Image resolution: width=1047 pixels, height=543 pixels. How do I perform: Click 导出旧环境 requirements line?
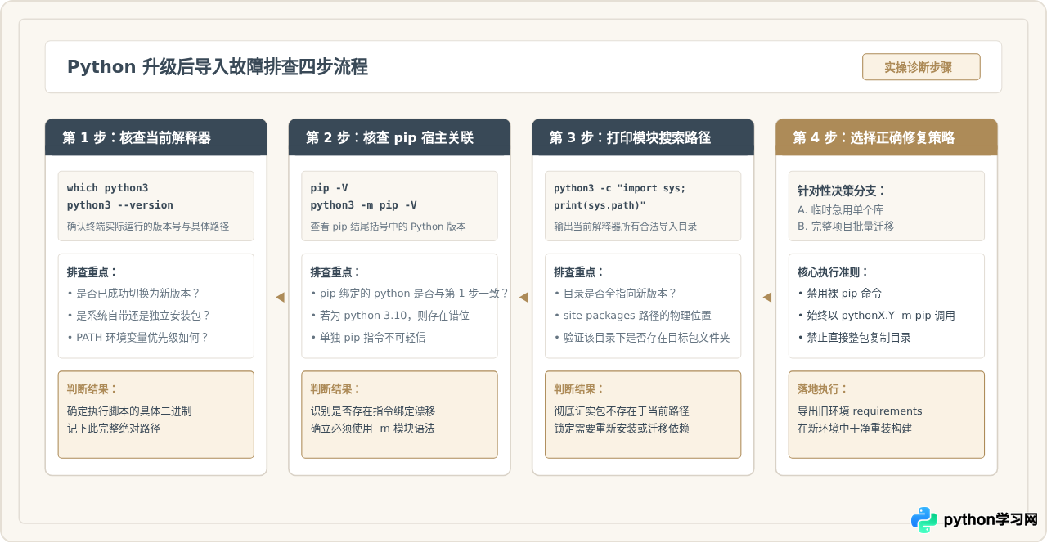[x=860, y=411]
